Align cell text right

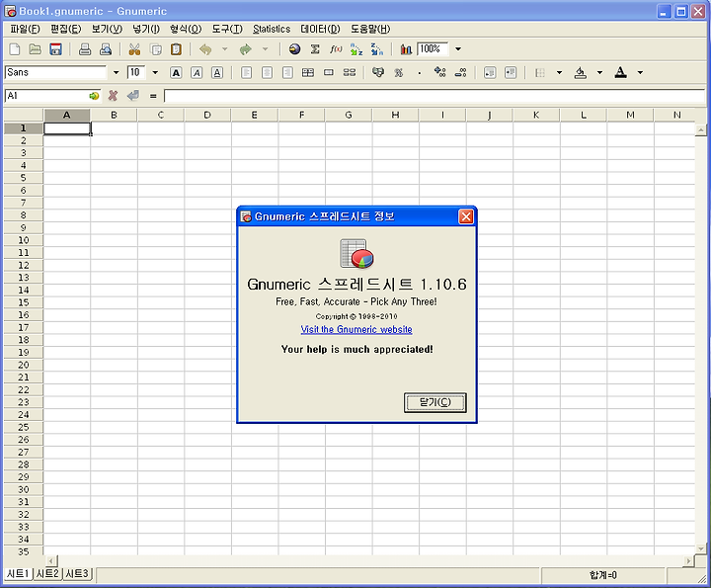click(287, 72)
